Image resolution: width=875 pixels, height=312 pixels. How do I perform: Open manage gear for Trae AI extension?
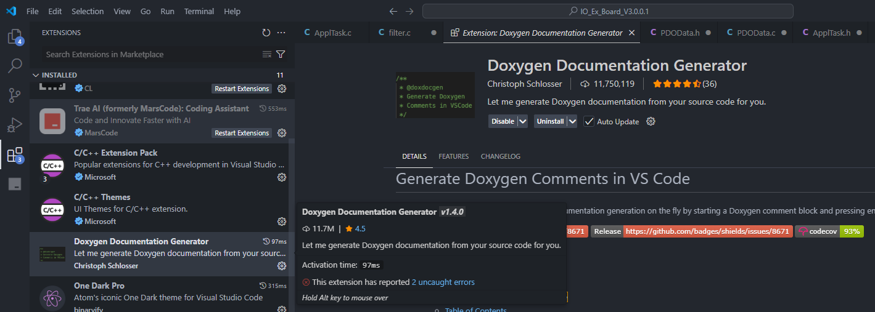coord(282,133)
